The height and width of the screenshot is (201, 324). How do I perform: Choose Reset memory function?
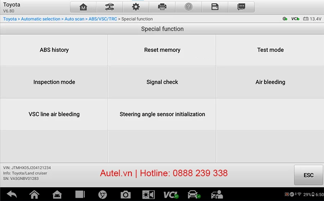162,50
